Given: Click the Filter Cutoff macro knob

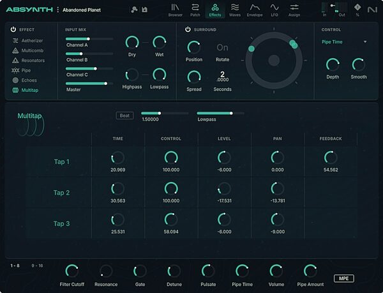Looking at the screenshot, I should pyautogui.click(x=71, y=271).
